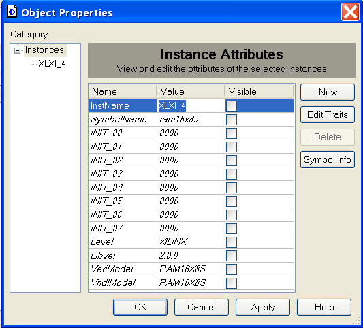The image size is (363, 328).
Task: Check the Visible box for Level
Action: click(232, 242)
